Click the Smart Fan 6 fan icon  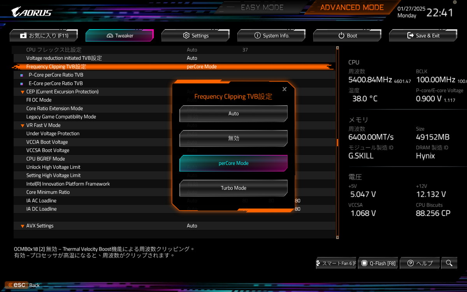pyautogui.click(x=319, y=263)
